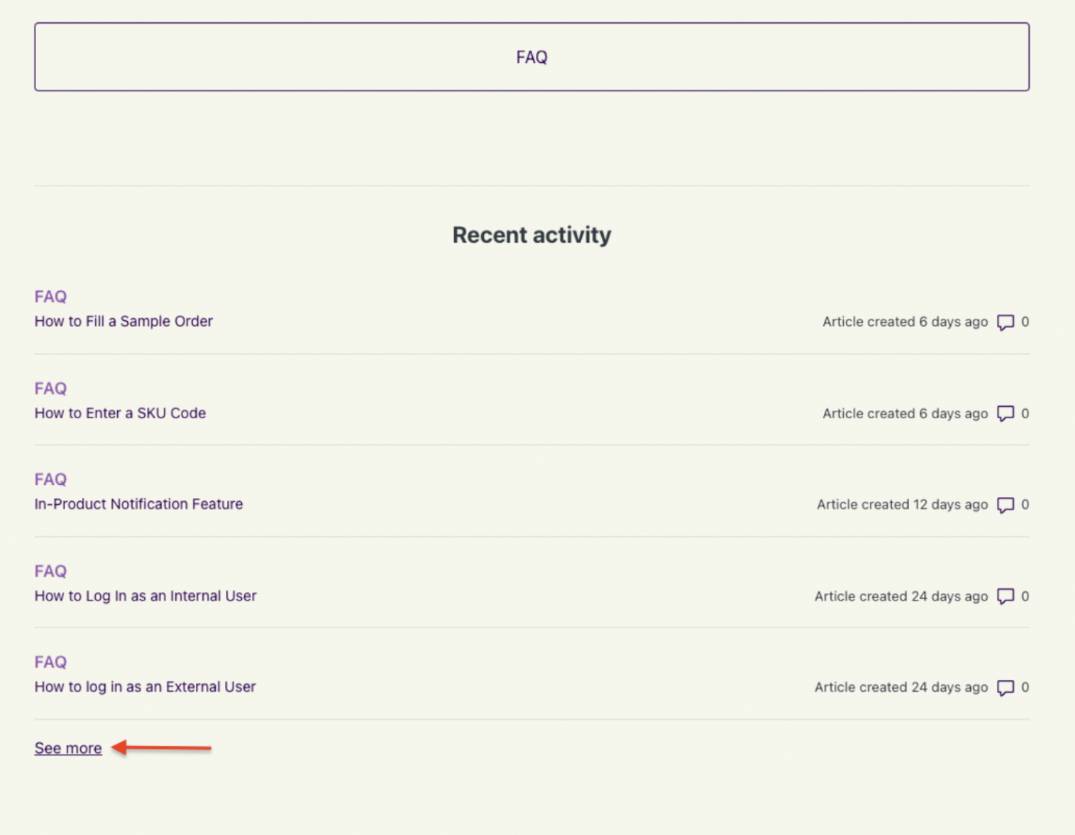Click comment icon for How to Enter a SKU Code
Screen dimensions: 1075x835
click(x=1005, y=414)
